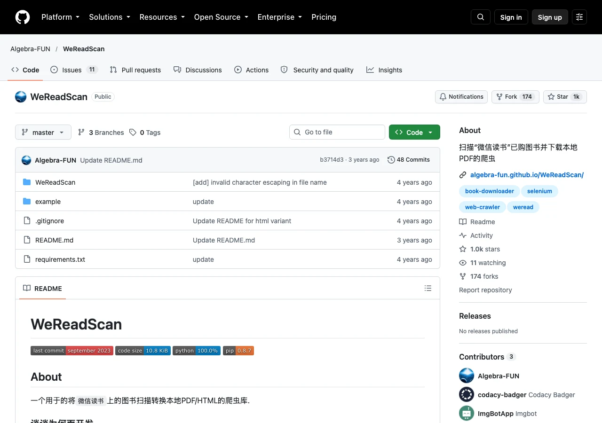Click the last commit badge
This screenshot has width=602, height=423.
72,351
